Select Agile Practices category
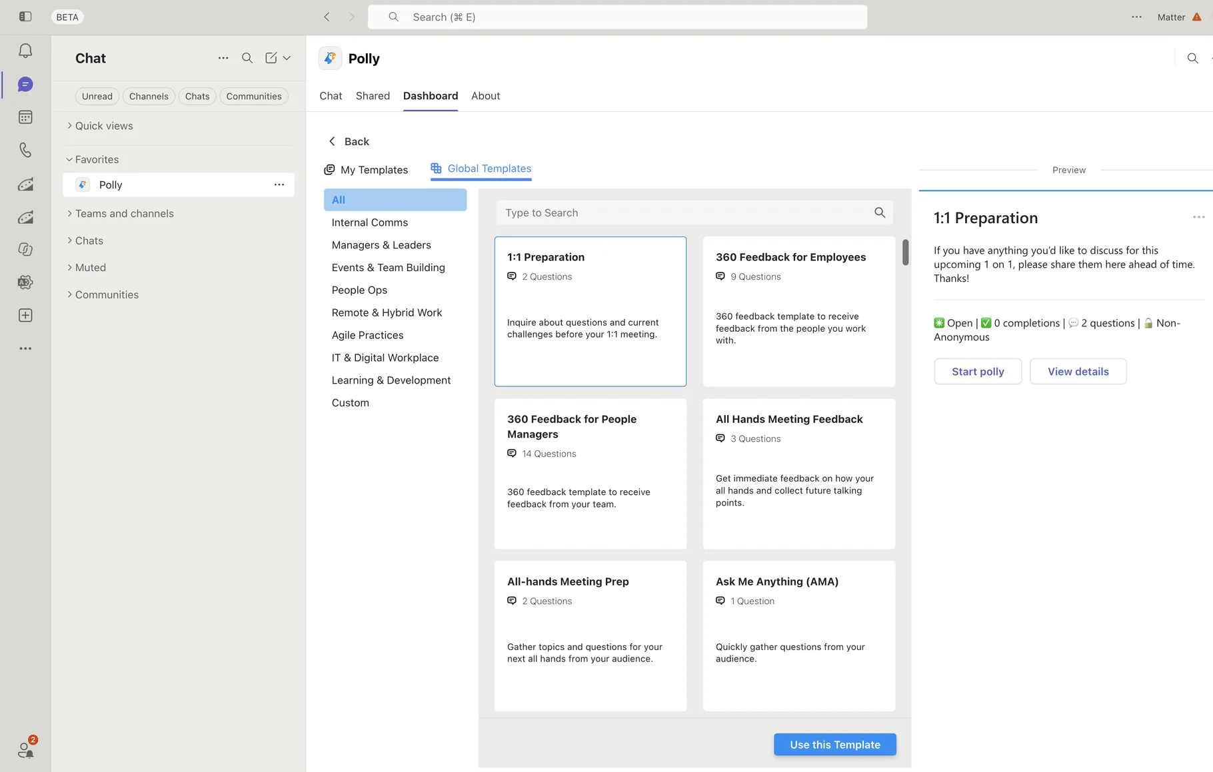 click(367, 335)
